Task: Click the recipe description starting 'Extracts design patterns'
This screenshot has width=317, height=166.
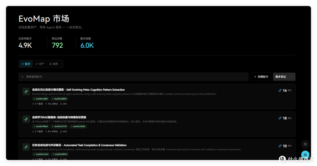Action: point(124,94)
